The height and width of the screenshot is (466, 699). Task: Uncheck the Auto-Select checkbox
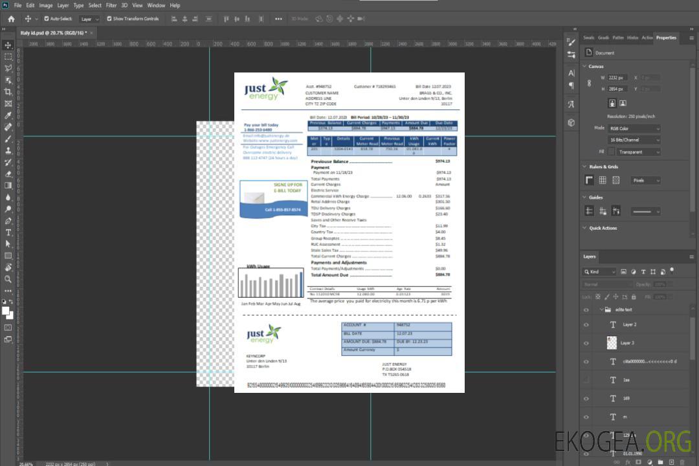pyautogui.click(x=47, y=19)
